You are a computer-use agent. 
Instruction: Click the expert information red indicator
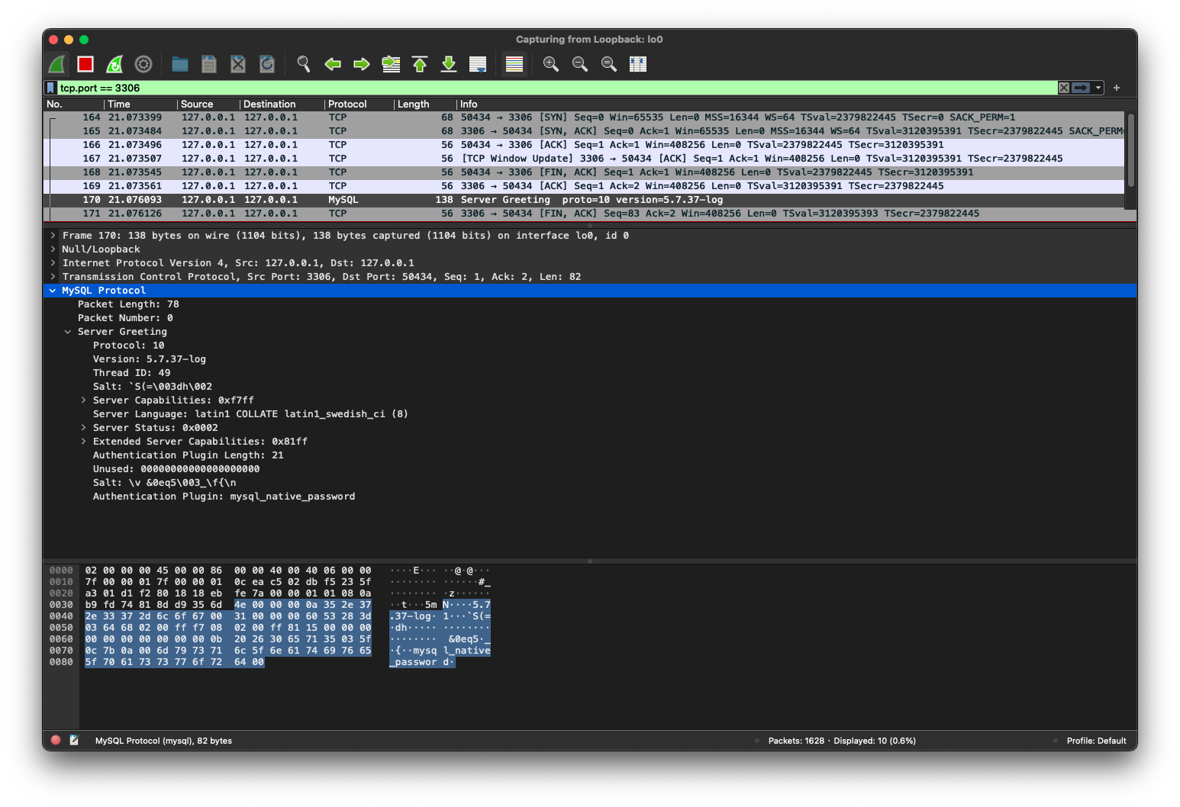[x=56, y=741]
